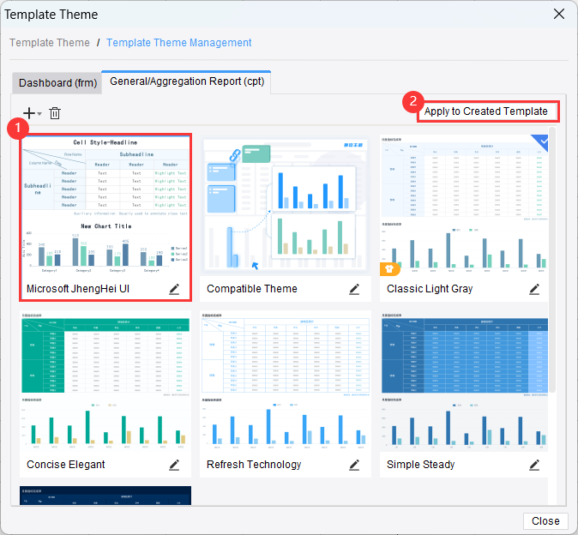
Task: Edit Classic Light Gray via pencil icon
Action: (534, 289)
